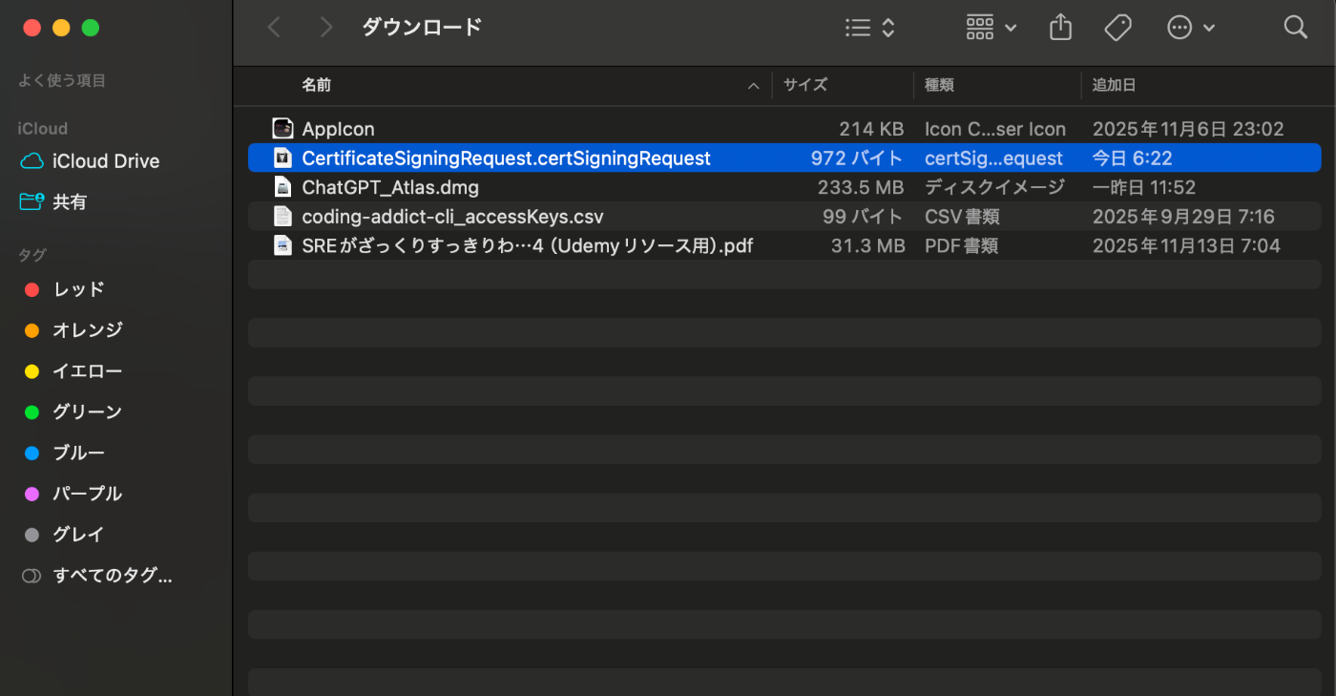The width and height of the screenshot is (1336, 696).
Task: Click the タグ sidebar section heading
Action: click(x=31, y=255)
